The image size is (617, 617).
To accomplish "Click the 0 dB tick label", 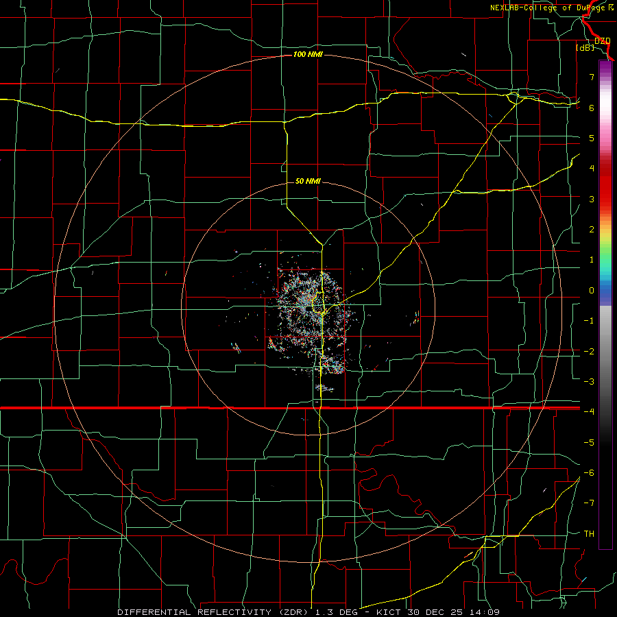I will (x=592, y=291).
